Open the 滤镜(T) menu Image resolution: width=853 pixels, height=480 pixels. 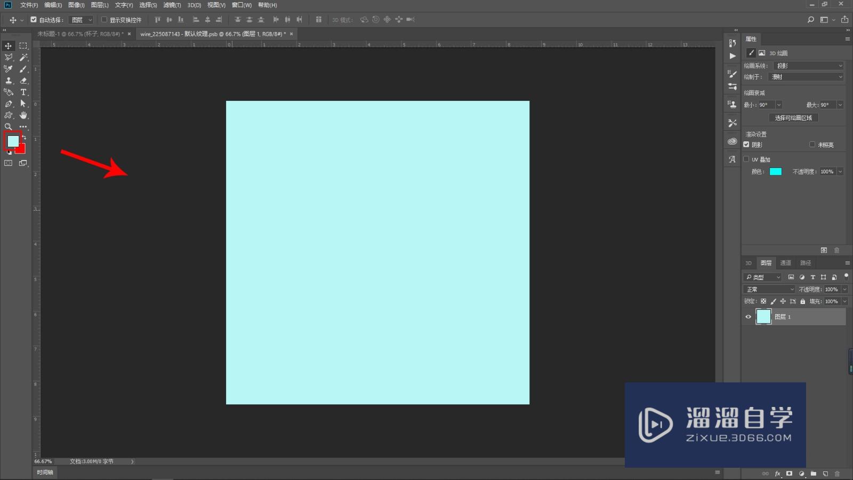[172, 5]
